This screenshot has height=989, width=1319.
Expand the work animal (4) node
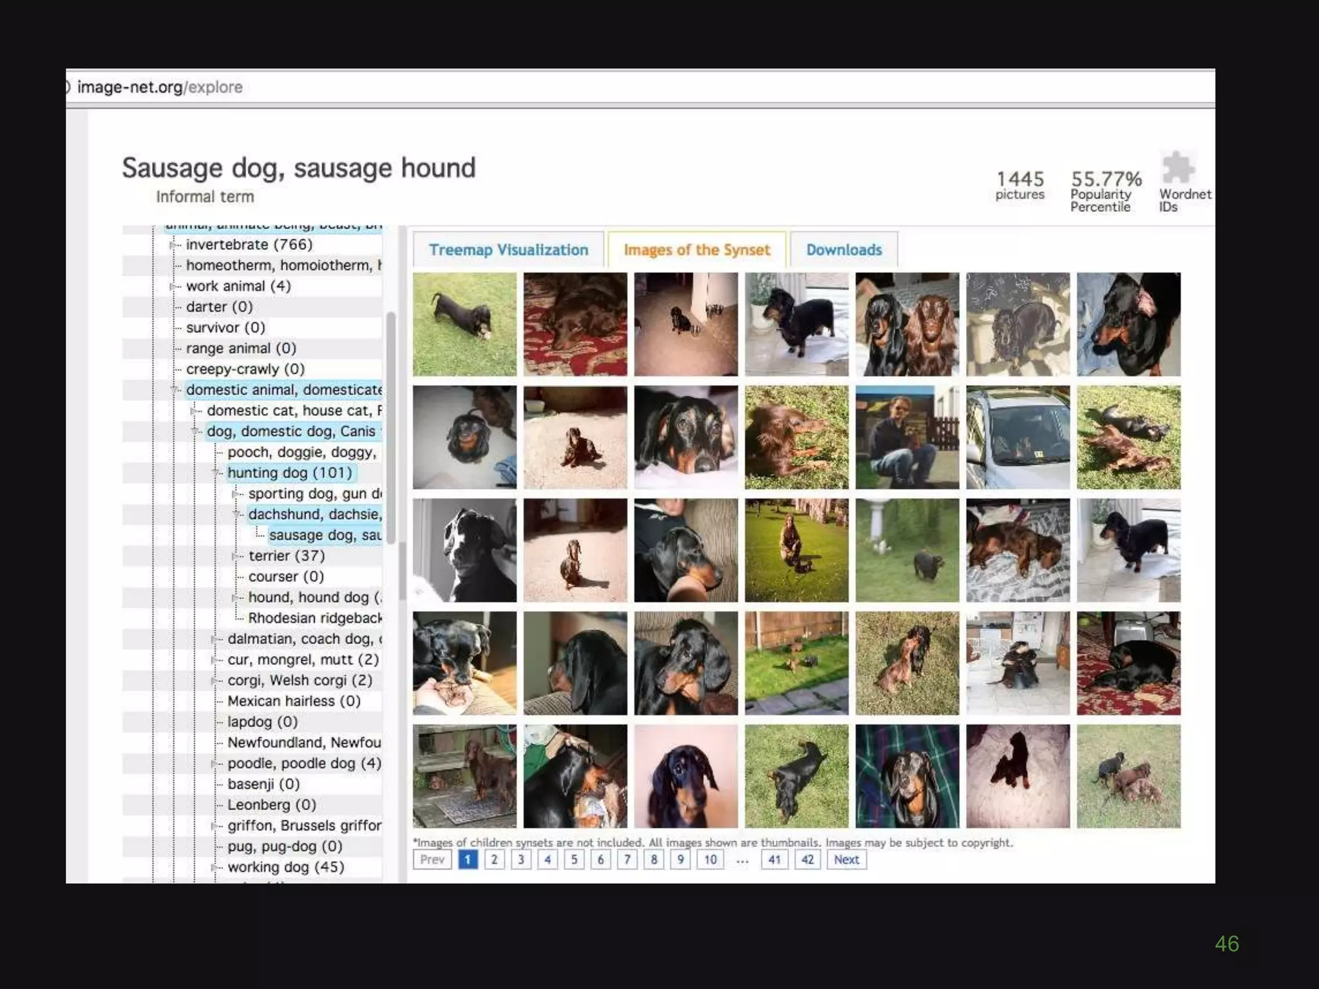pyautogui.click(x=173, y=287)
